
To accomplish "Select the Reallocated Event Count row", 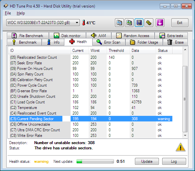I will [91, 113].
